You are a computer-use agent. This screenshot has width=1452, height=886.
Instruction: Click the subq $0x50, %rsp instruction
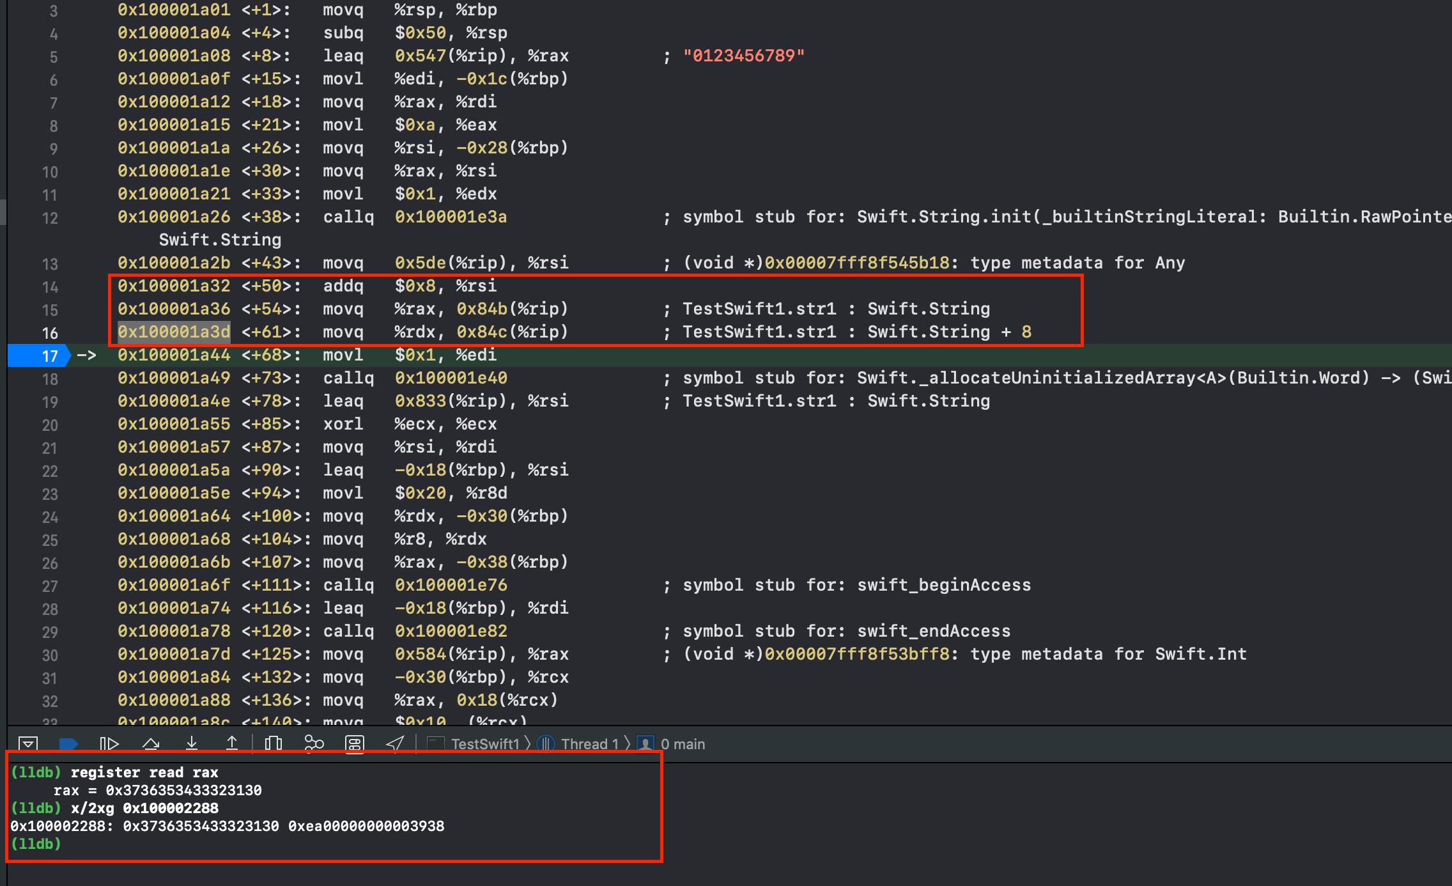coord(415,33)
